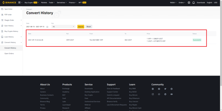The width and height of the screenshot is (222, 111).
Task: Click the Earn History sidebar icon
Action: (x=2, y=26)
